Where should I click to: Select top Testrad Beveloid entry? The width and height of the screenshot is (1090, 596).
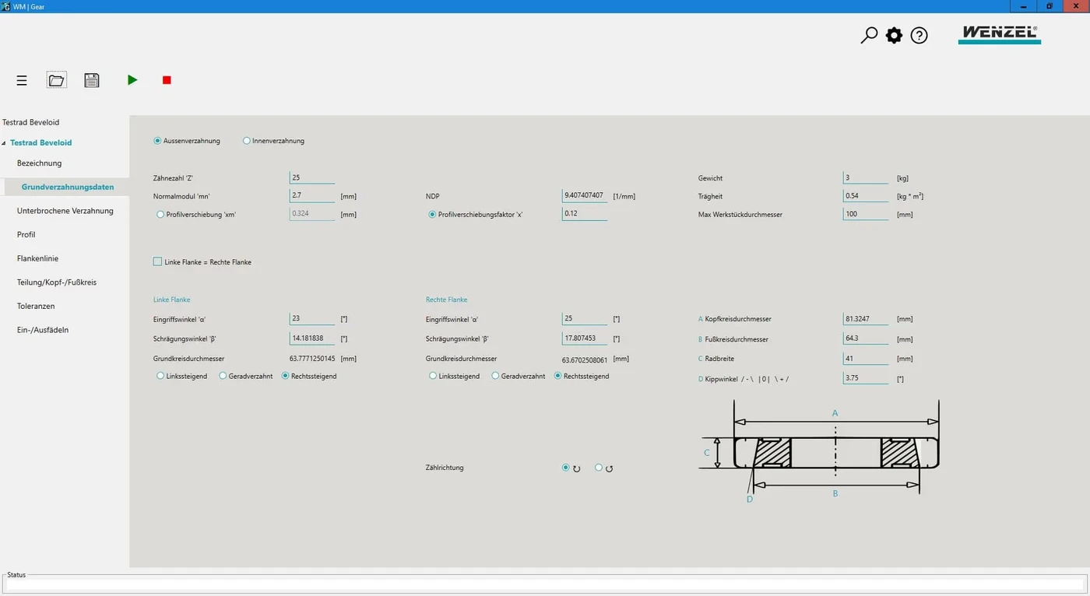(x=31, y=122)
